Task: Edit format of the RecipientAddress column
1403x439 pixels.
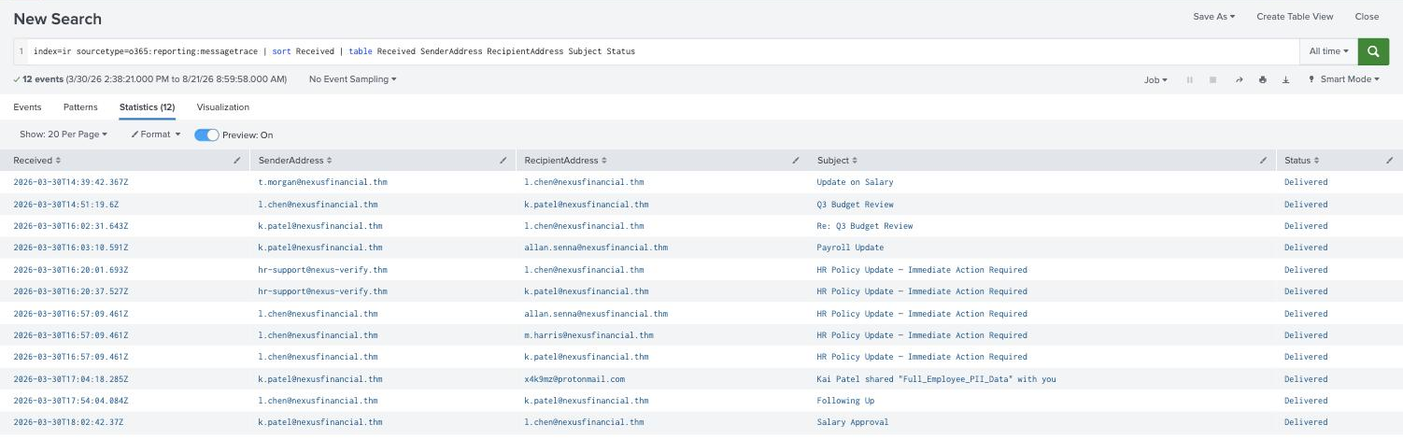Action: 796,161
